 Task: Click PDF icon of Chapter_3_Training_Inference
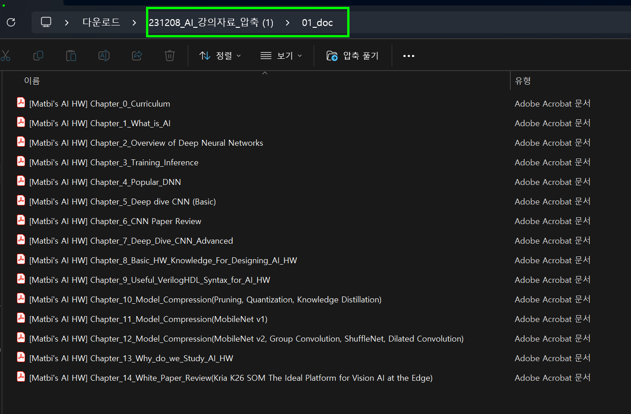pos(21,161)
